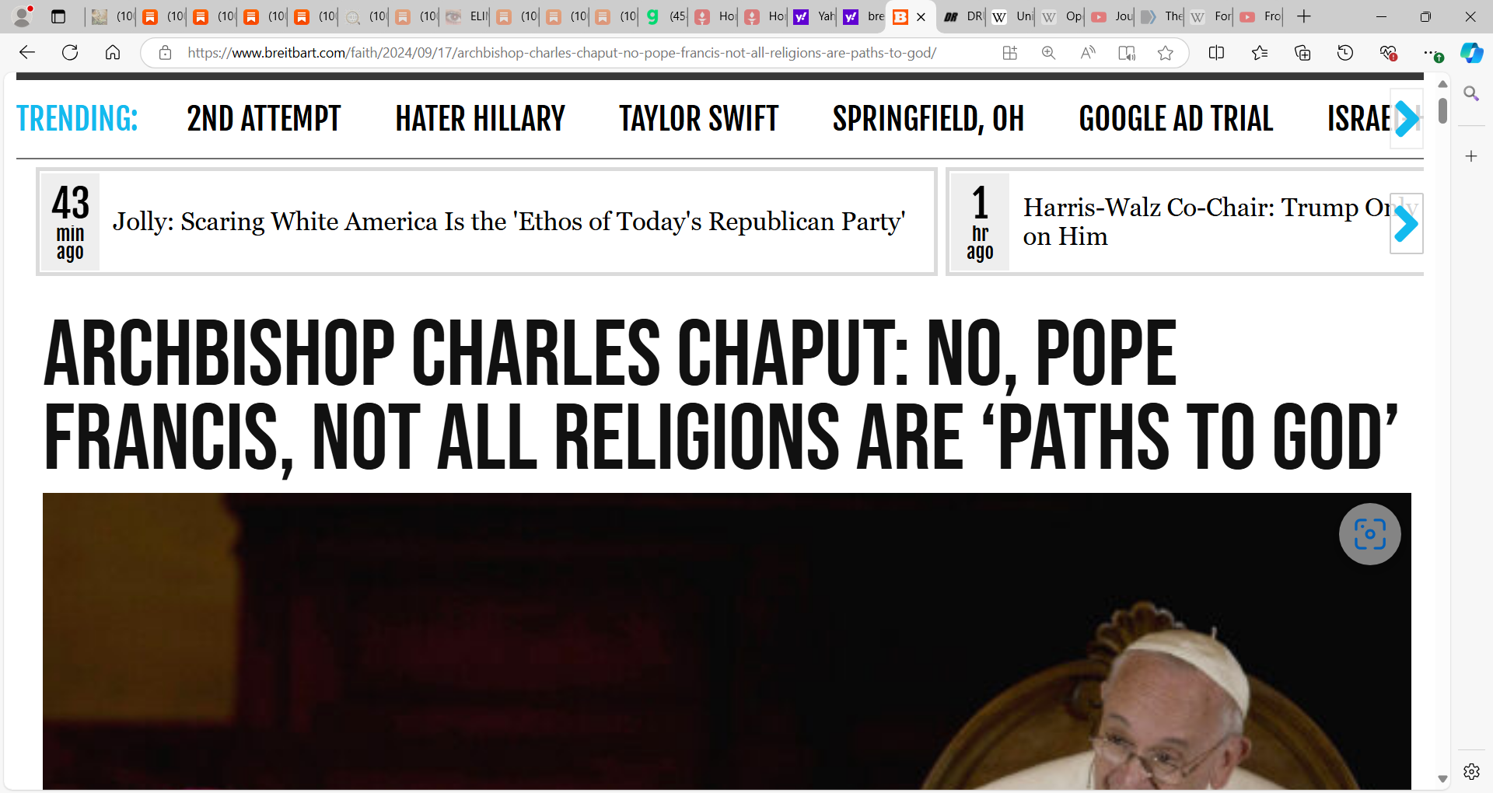Open the '2ND ATTEMPT' trending topic
Viewport: 1493px width, 793px height.
tap(264, 119)
